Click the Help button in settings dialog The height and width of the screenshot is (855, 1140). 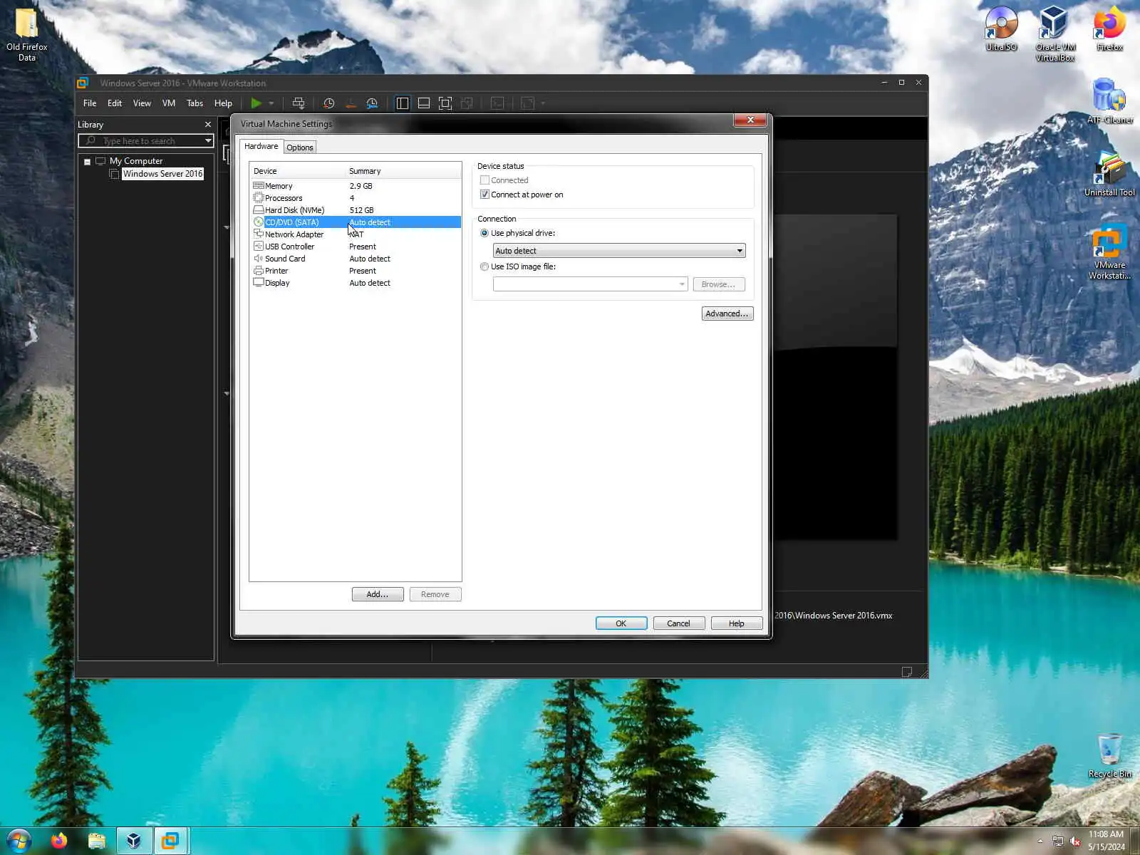click(737, 623)
